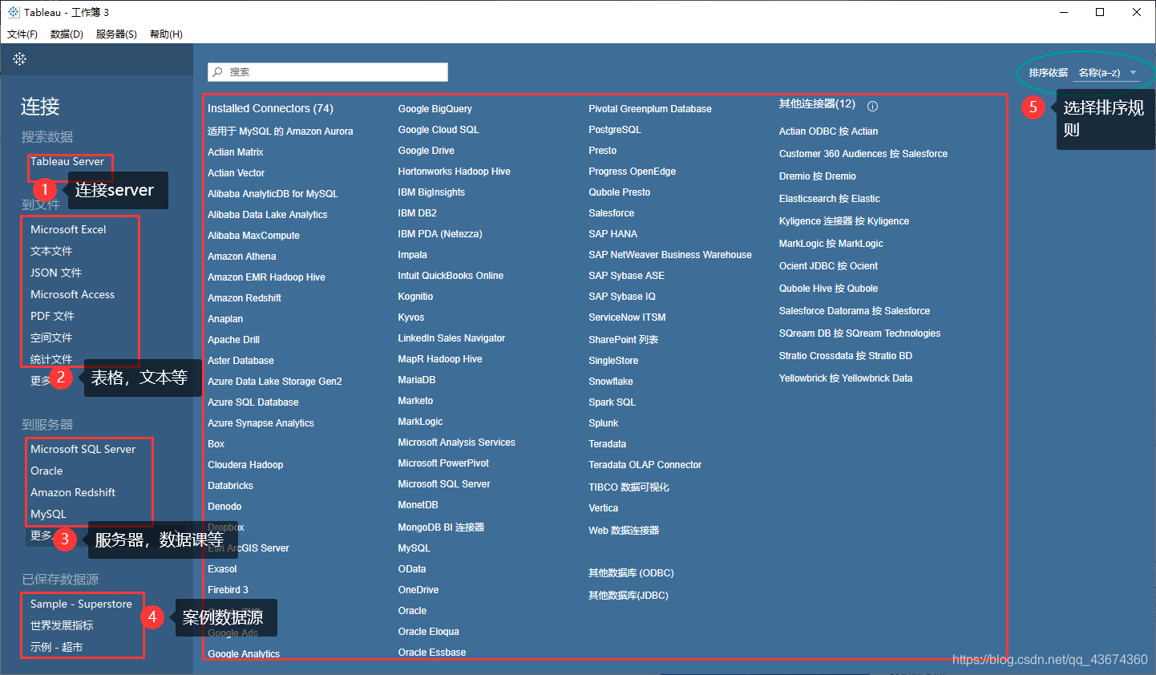This screenshot has height=675, width=1156.
Task: Choose Exasol connector
Action: coord(222,569)
